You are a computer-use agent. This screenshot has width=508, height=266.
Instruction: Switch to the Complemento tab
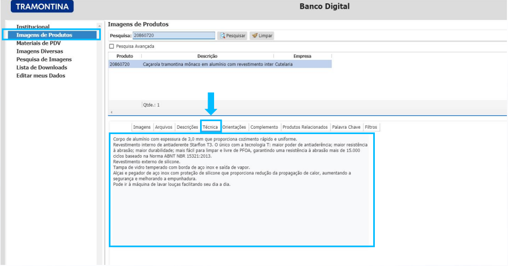(x=264, y=127)
